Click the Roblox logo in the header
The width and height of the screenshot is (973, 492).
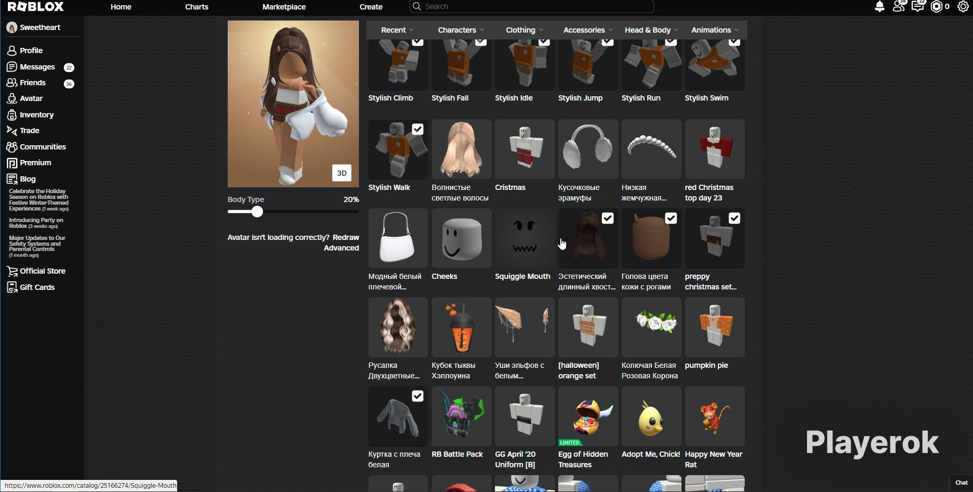[x=35, y=7]
